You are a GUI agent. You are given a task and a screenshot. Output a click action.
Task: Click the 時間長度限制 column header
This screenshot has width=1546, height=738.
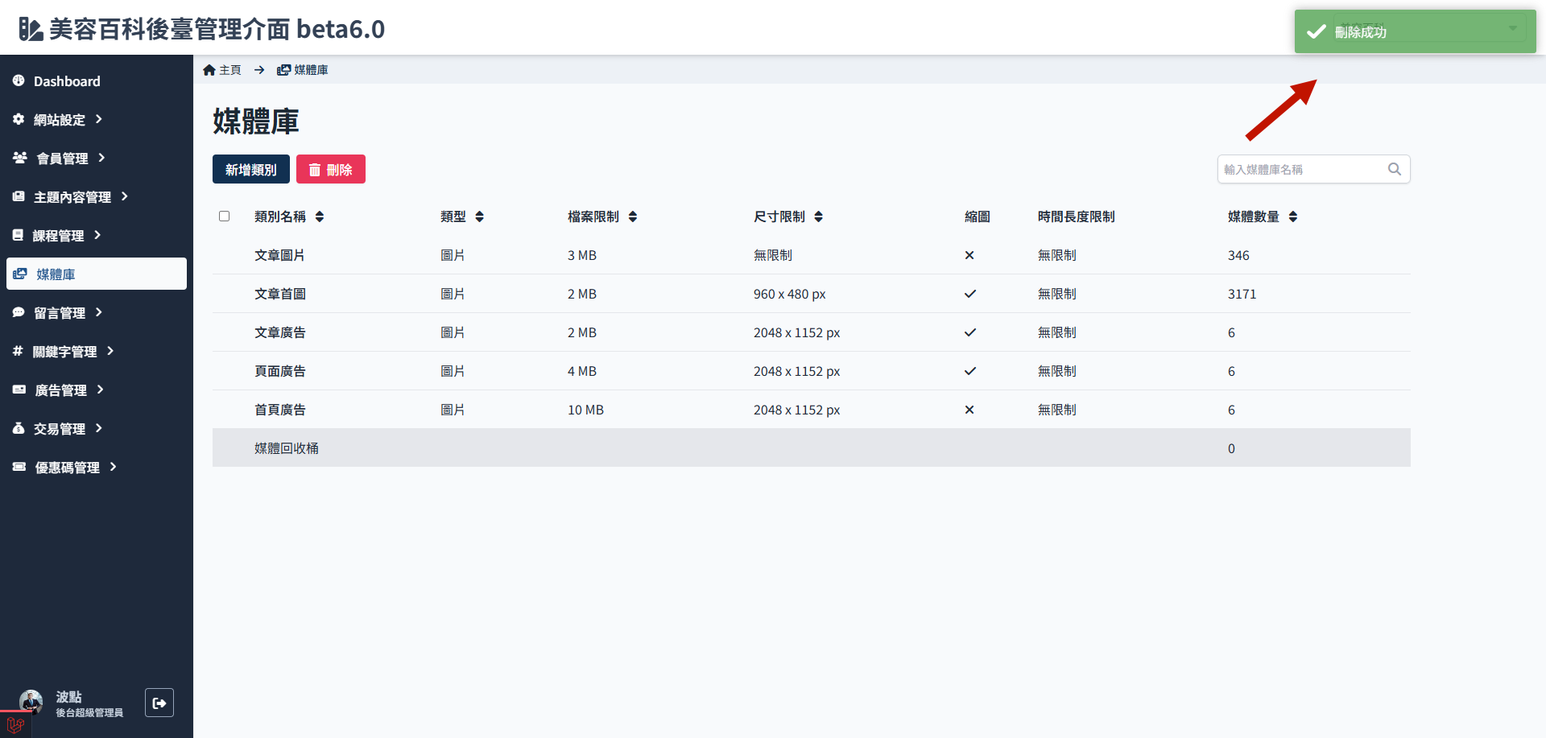click(x=1077, y=216)
